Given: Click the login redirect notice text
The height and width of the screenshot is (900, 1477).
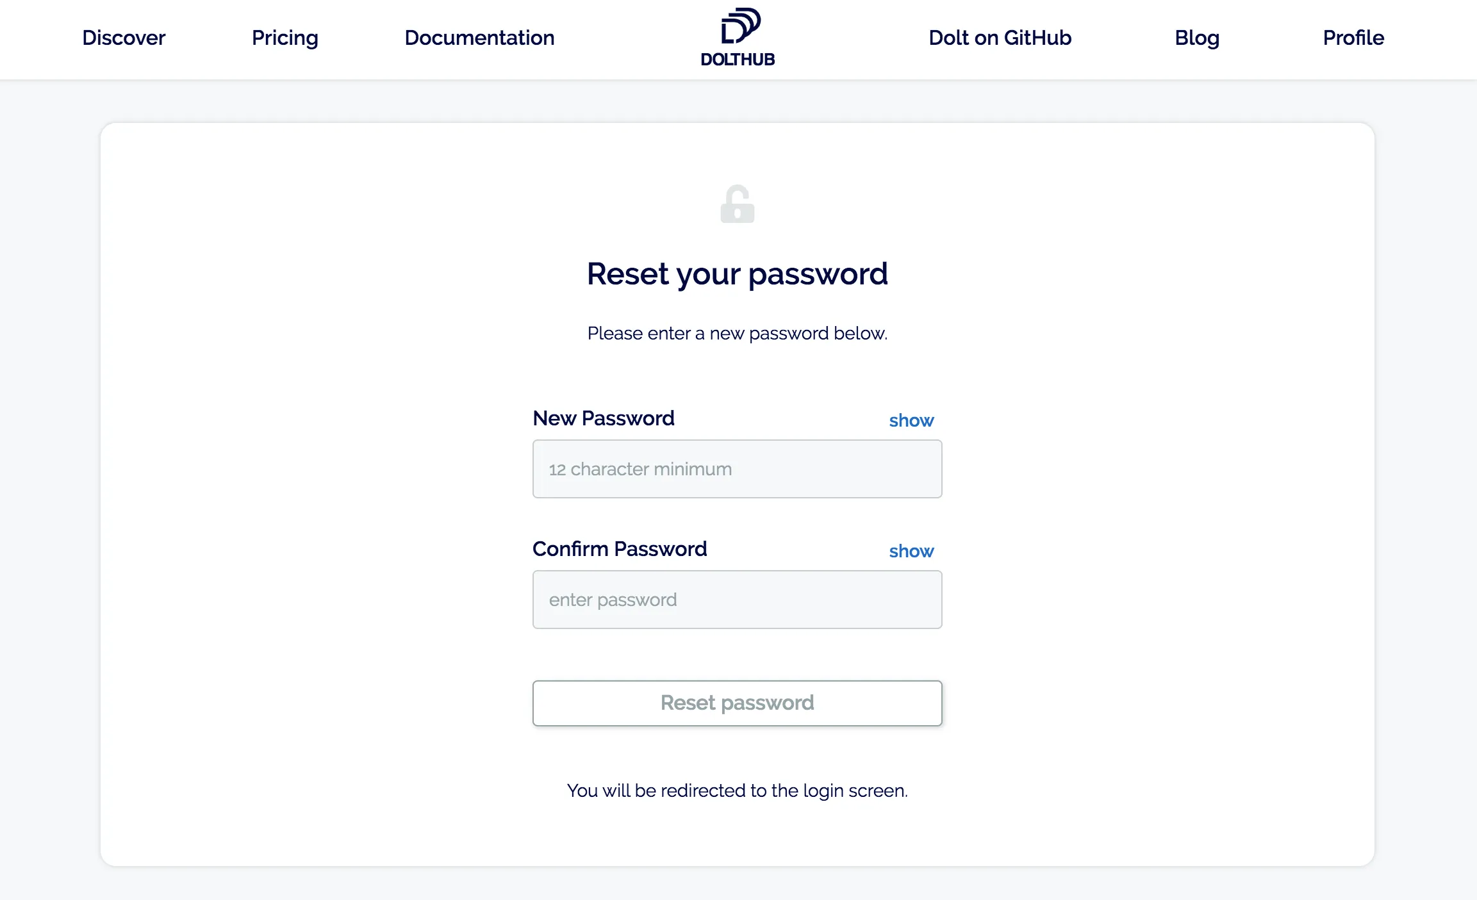Looking at the screenshot, I should click(x=737, y=790).
